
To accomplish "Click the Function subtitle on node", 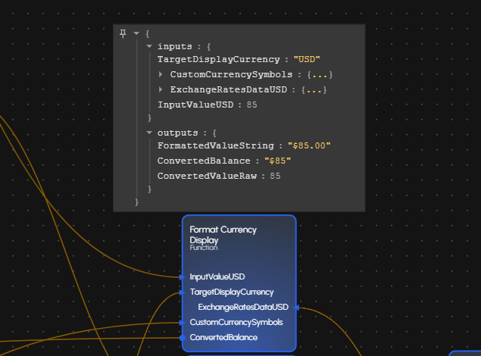I will (x=204, y=248).
